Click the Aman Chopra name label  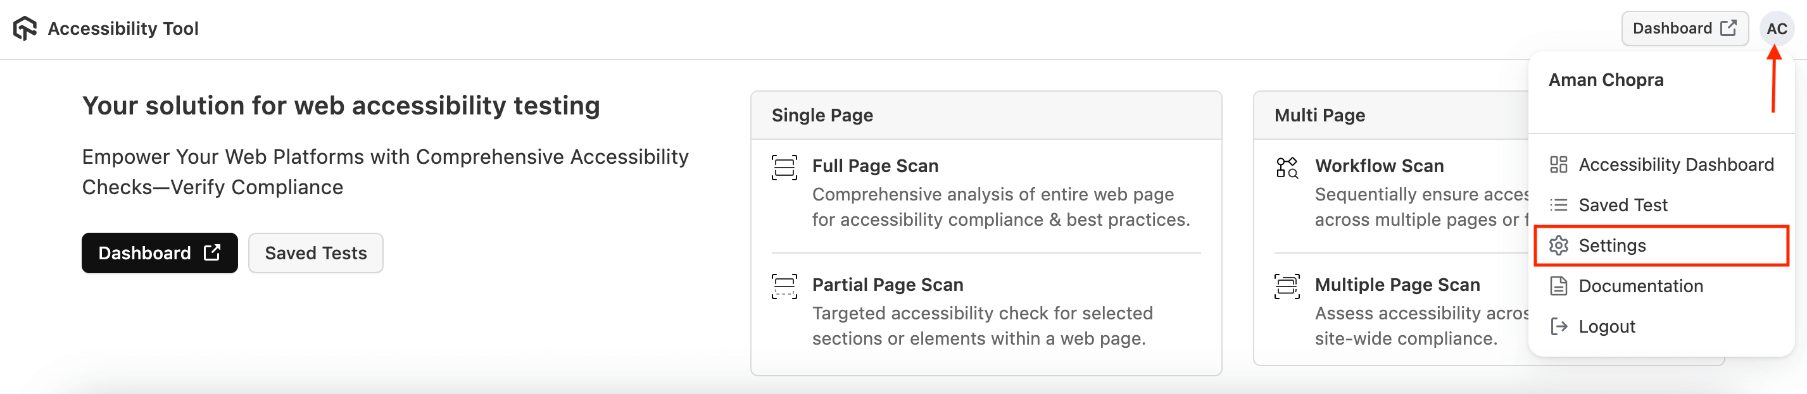[1605, 80]
